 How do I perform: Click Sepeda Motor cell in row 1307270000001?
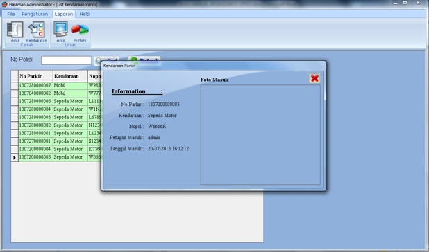point(70,141)
